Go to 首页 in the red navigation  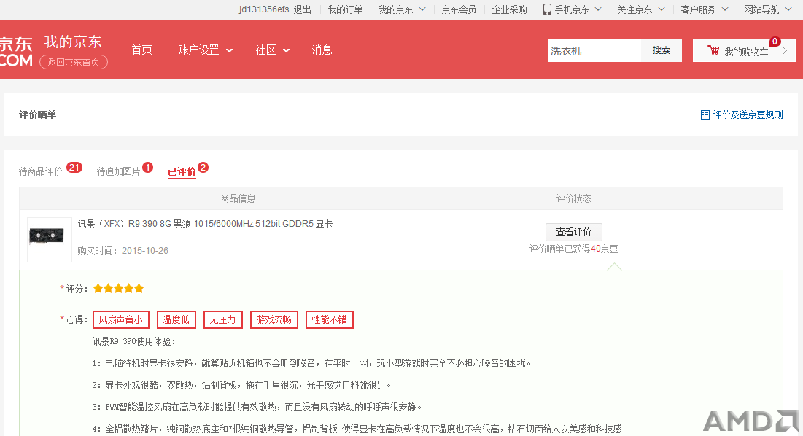(142, 50)
